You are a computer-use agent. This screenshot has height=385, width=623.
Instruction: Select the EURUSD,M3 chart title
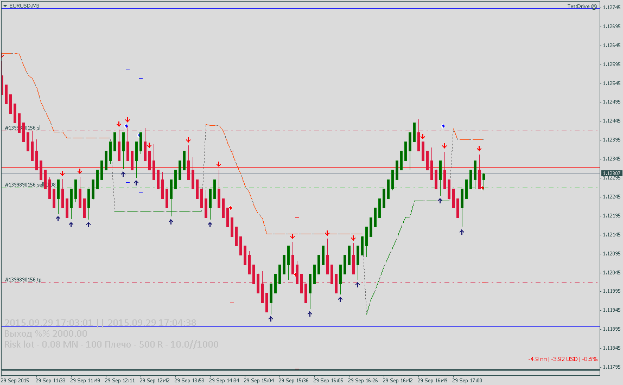24,5
